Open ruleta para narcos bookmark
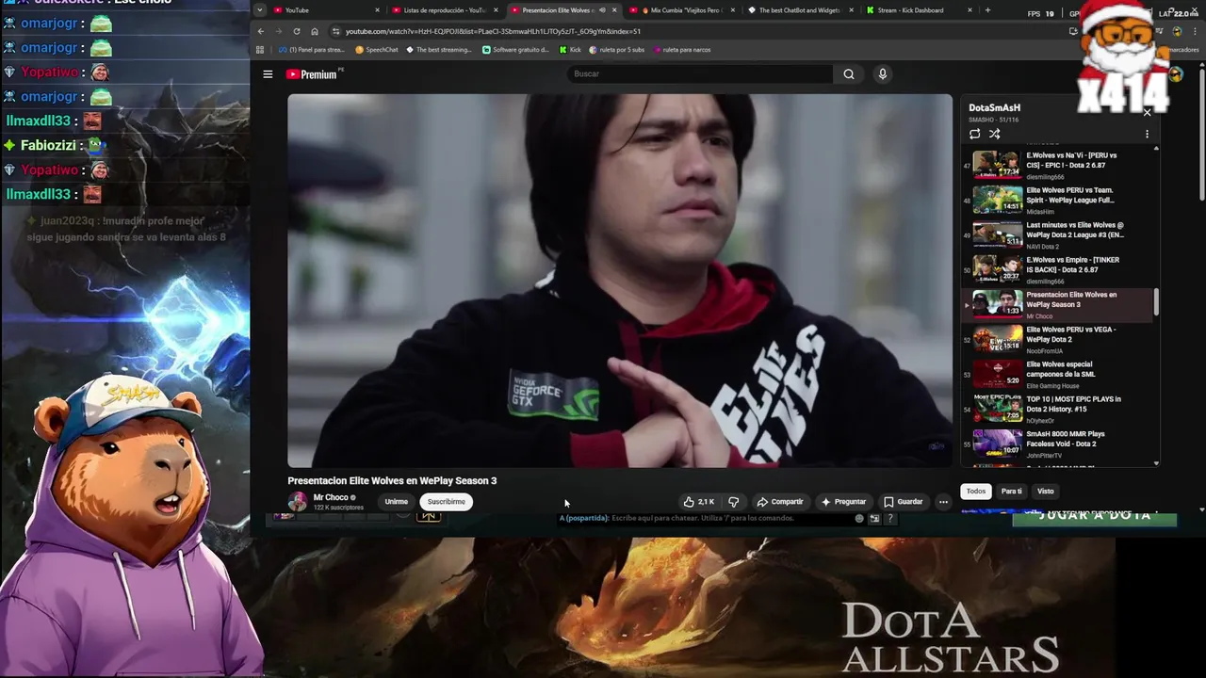 [682, 50]
